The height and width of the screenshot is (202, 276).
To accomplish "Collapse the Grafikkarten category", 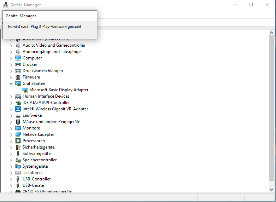I will coord(11,83).
